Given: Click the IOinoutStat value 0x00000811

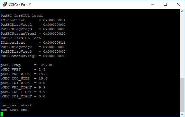Looking at the screenshot, I should coord(54,43).
